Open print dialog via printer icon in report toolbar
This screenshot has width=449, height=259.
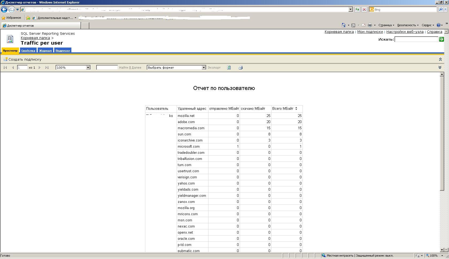click(240, 67)
